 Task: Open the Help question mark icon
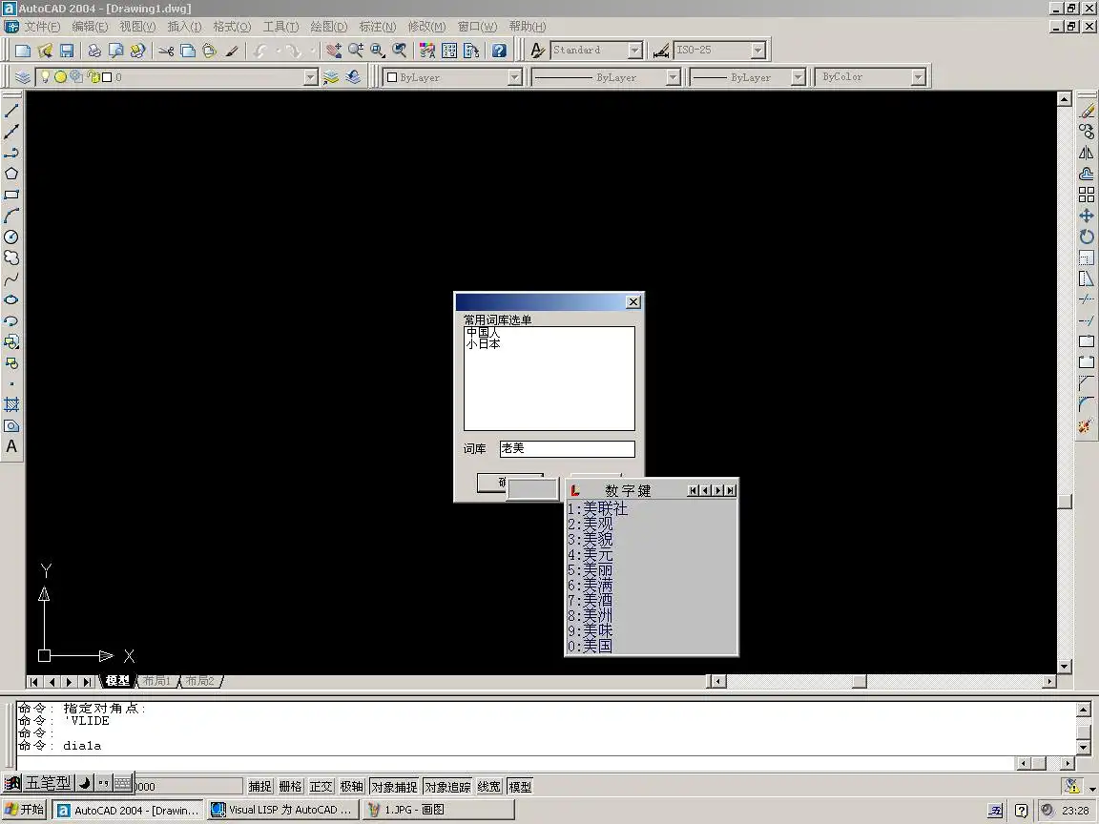click(x=498, y=51)
